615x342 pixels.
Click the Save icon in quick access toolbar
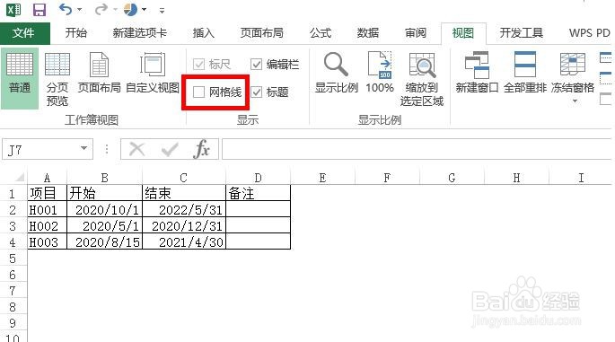click(x=40, y=10)
